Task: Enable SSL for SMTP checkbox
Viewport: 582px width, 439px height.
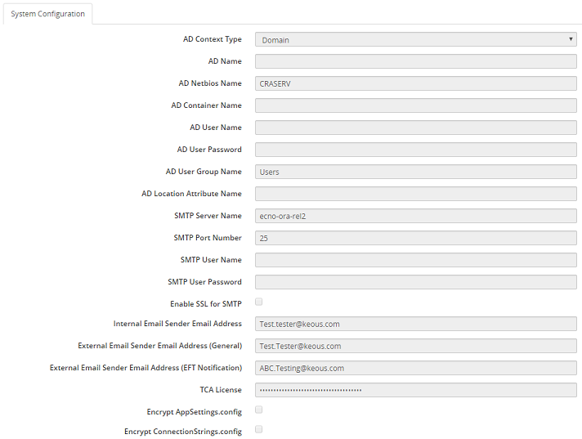Action: tap(259, 302)
